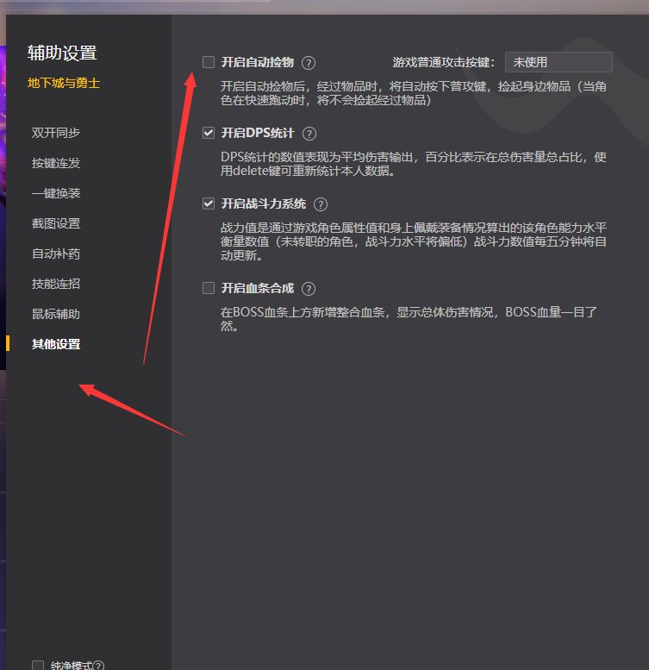
Task: Click help icon next to 纯净模式
Action: click(x=98, y=666)
